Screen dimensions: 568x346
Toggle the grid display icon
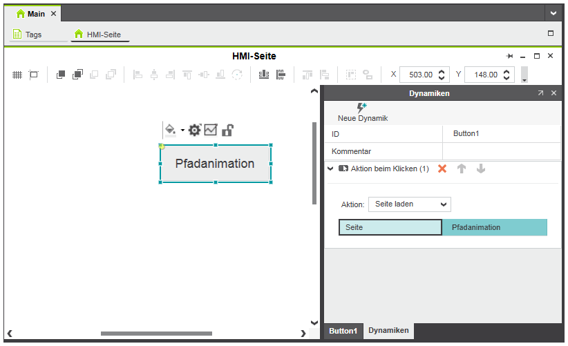17,75
